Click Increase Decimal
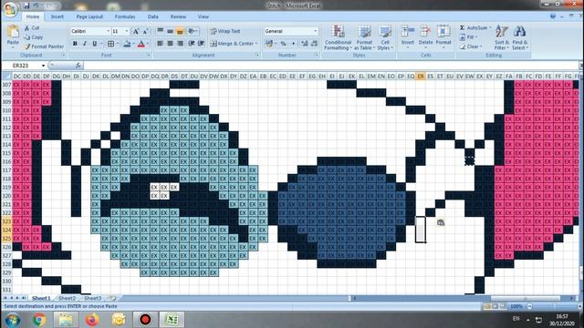The width and height of the screenshot is (584, 328). [x=305, y=44]
